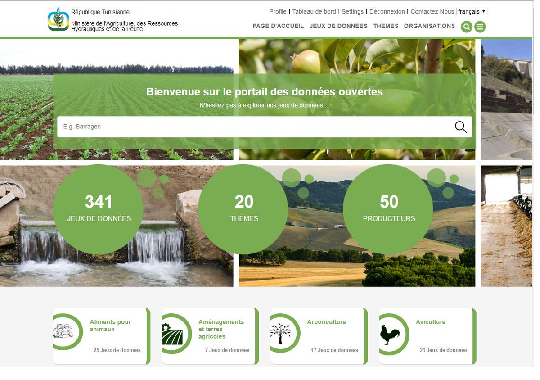This screenshot has width=540, height=380.
Task: Click '7 Jeux de données' text
Action: [x=227, y=350]
